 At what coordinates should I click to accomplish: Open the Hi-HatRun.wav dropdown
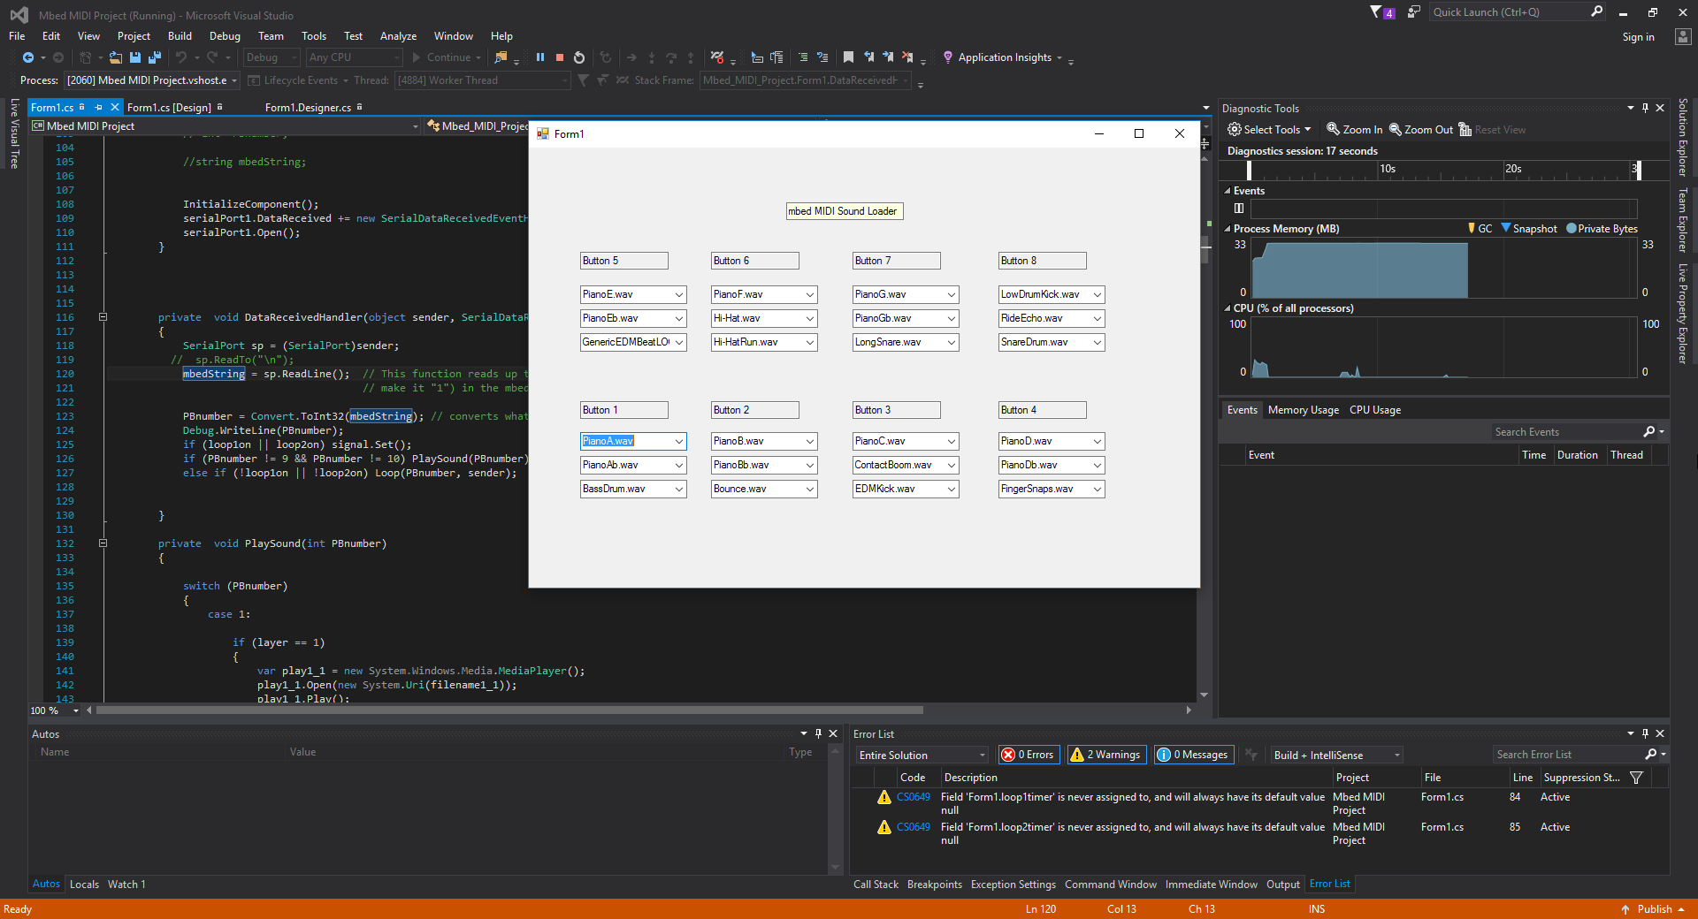tap(810, 342)
